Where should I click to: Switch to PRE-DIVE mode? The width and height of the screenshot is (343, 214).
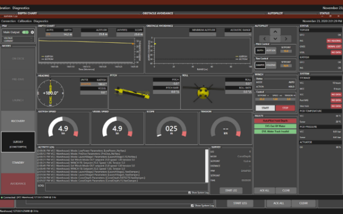click(x=18, y=79)
